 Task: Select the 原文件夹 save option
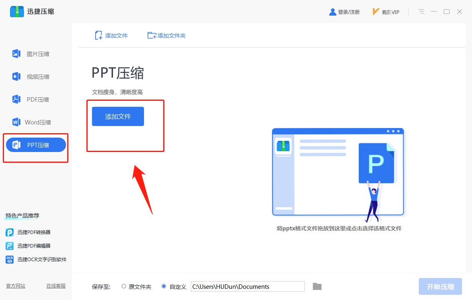(x=136, y=286)
